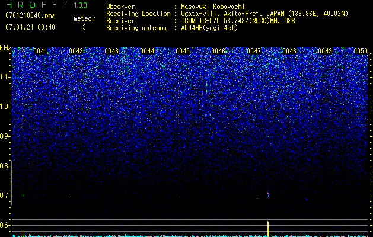This screenshot has width=373, height=237.
Task: Click the kHz axis unit label
Action: click(5, 48)
